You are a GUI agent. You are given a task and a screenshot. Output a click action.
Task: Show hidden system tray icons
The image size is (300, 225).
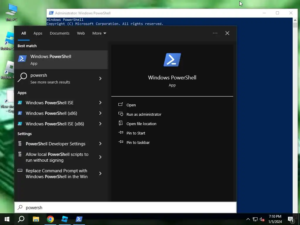click(x=248, y=219)
